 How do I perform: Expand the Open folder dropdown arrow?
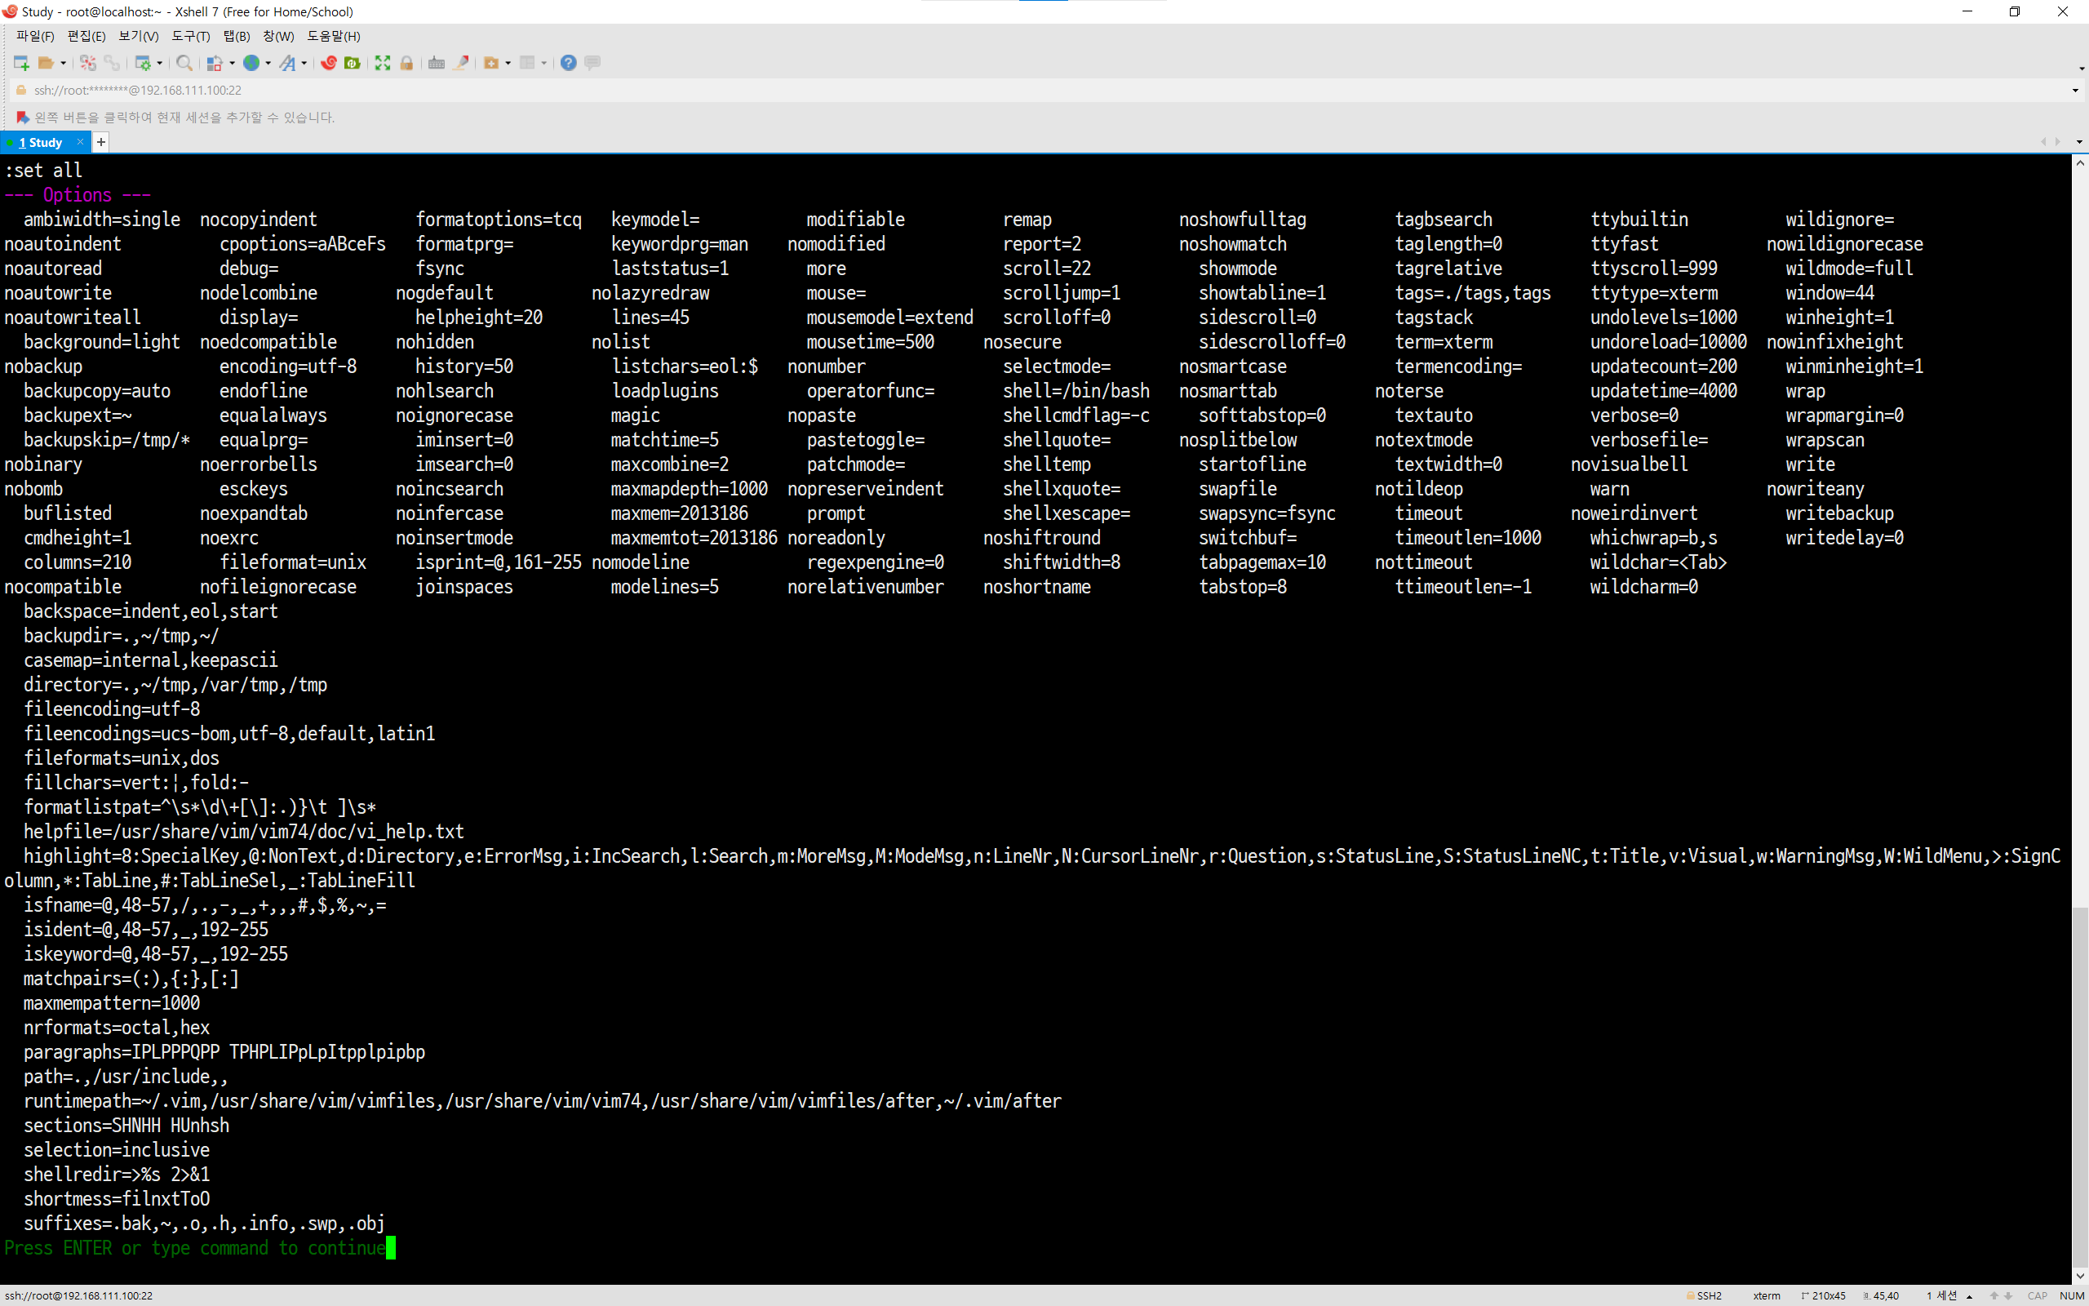coord(63,63)
